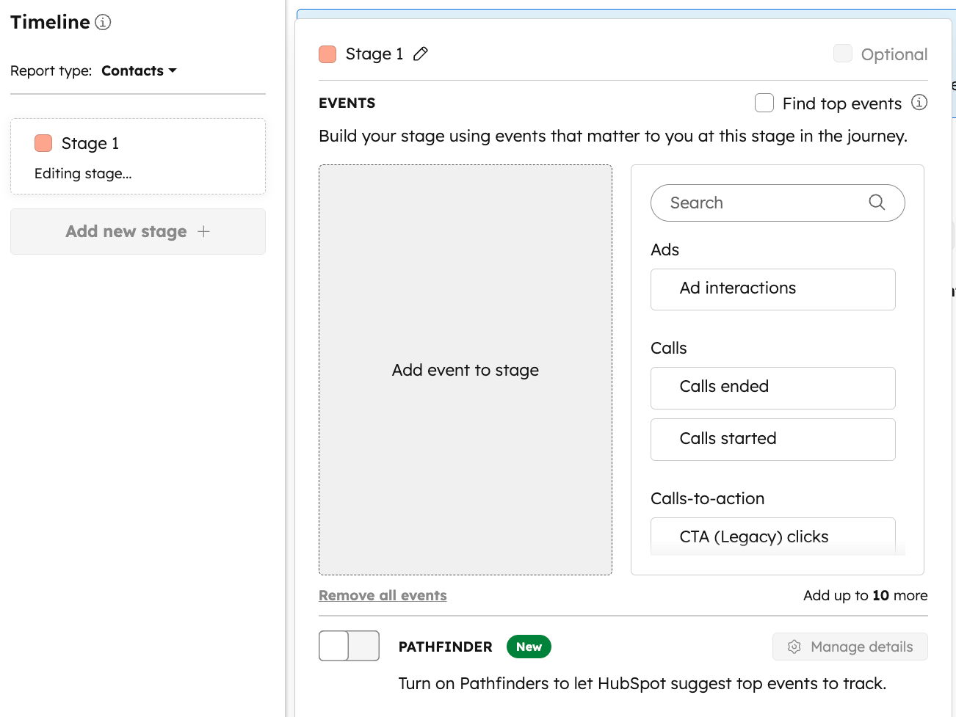The width and height of the screenshot is (956, 717).
Task: Click the PATHFINDER label
Action: (x=445, y=647)
